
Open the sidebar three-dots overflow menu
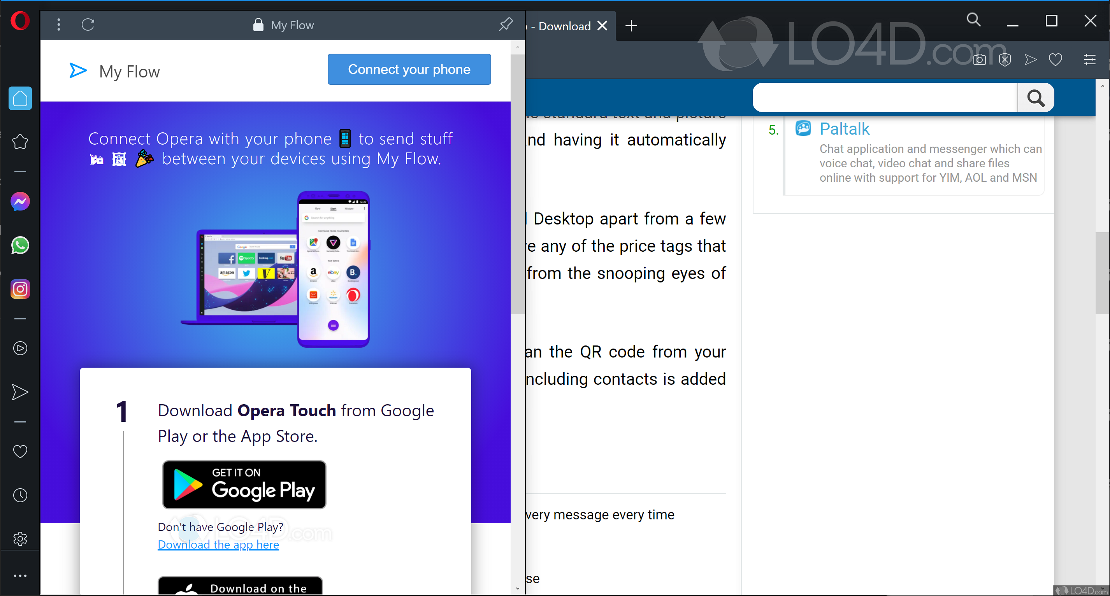point(20,575)
